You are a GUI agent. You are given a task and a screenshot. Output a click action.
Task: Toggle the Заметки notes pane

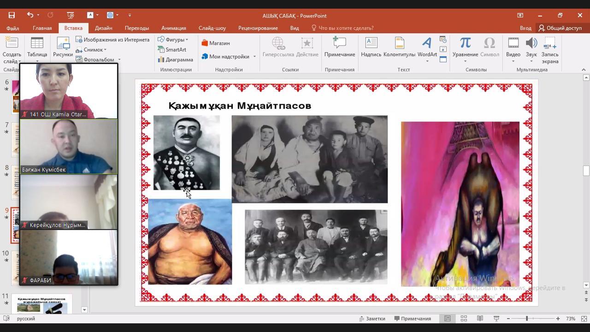[372, 319]
